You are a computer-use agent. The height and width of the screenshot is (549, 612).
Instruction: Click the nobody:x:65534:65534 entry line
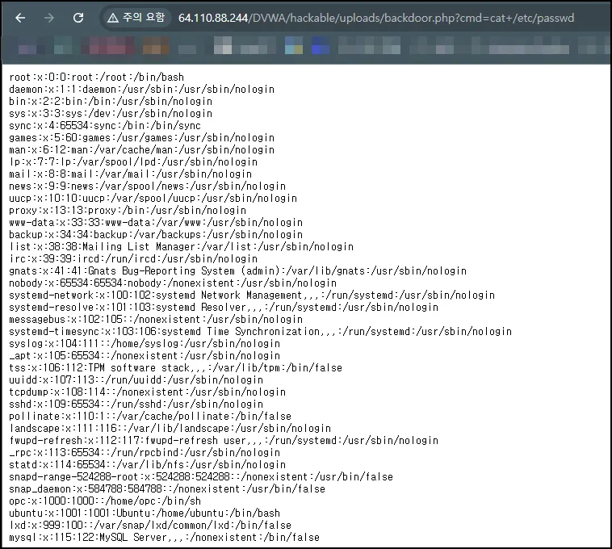(173, 283)
